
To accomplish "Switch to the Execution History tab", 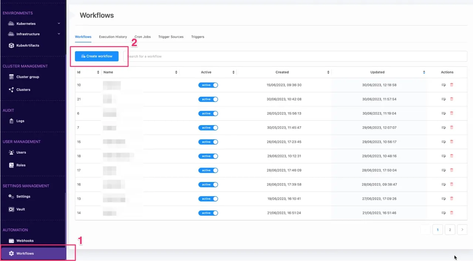I will [113, 37].
